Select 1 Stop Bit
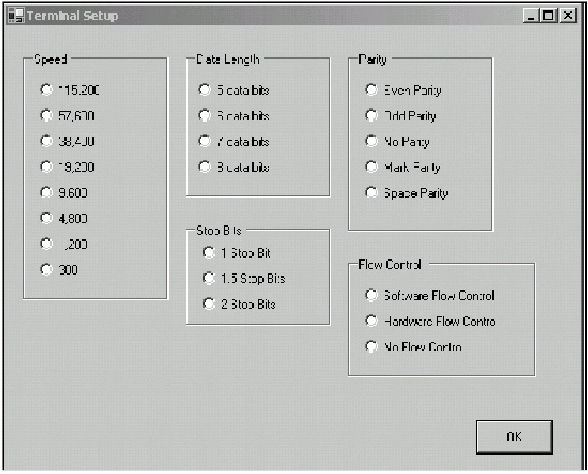This screenshot has height=474, width=588. (x=209, y=253)
